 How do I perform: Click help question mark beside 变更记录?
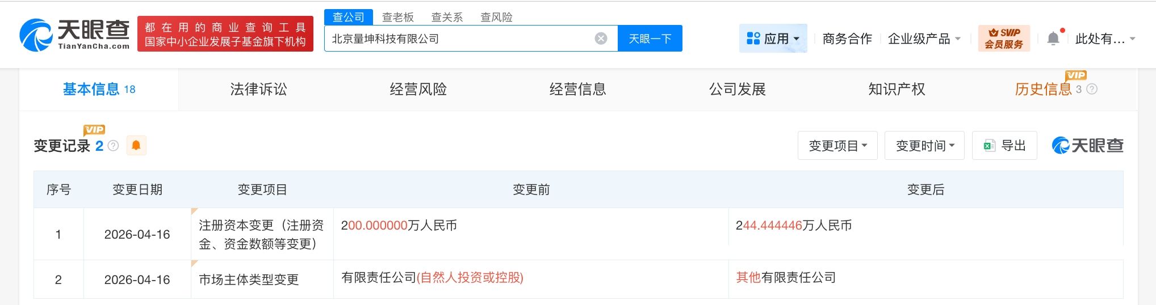tap(114, 146)
